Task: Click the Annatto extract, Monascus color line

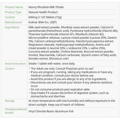Action: [x=49, y=59]
